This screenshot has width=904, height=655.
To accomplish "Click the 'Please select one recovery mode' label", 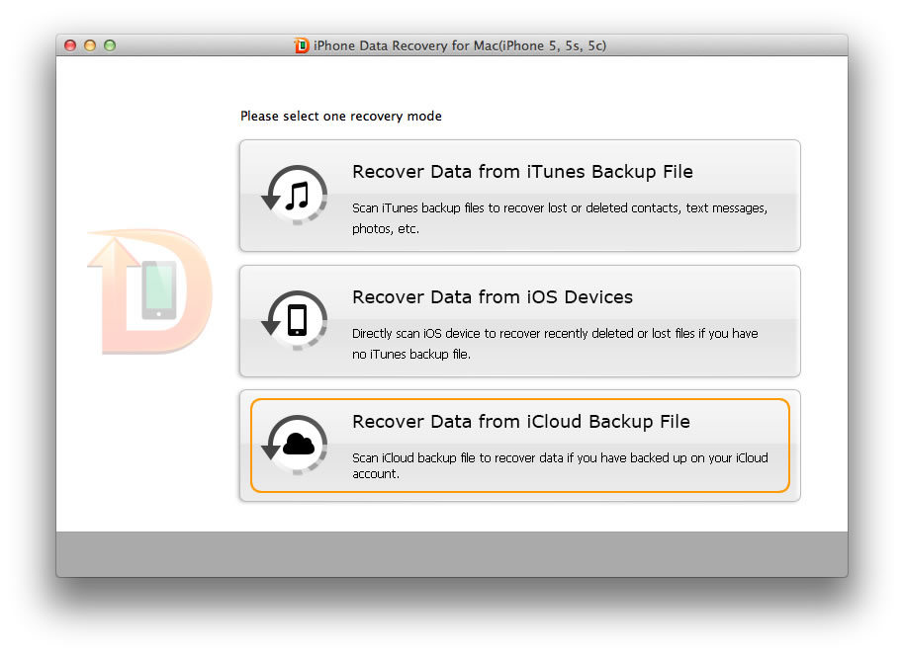I will (x=341, y=117).
